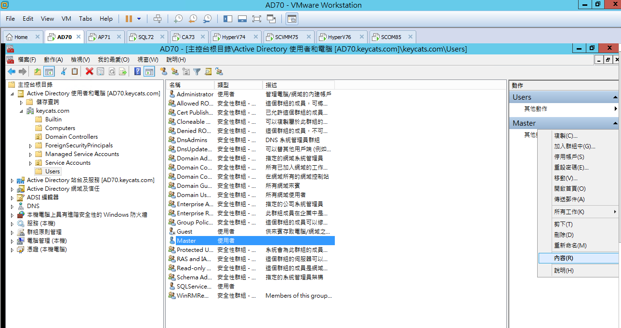Image resolution: width=621 pixels, height=328 pixels.
Task: Switch to the SQL72 VM tab
Action: point(146,37)
